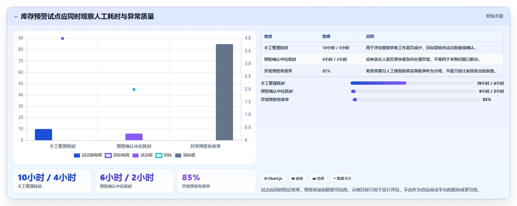Click the Chart.js chip icon
517x206 pixels.
point(266,178)
